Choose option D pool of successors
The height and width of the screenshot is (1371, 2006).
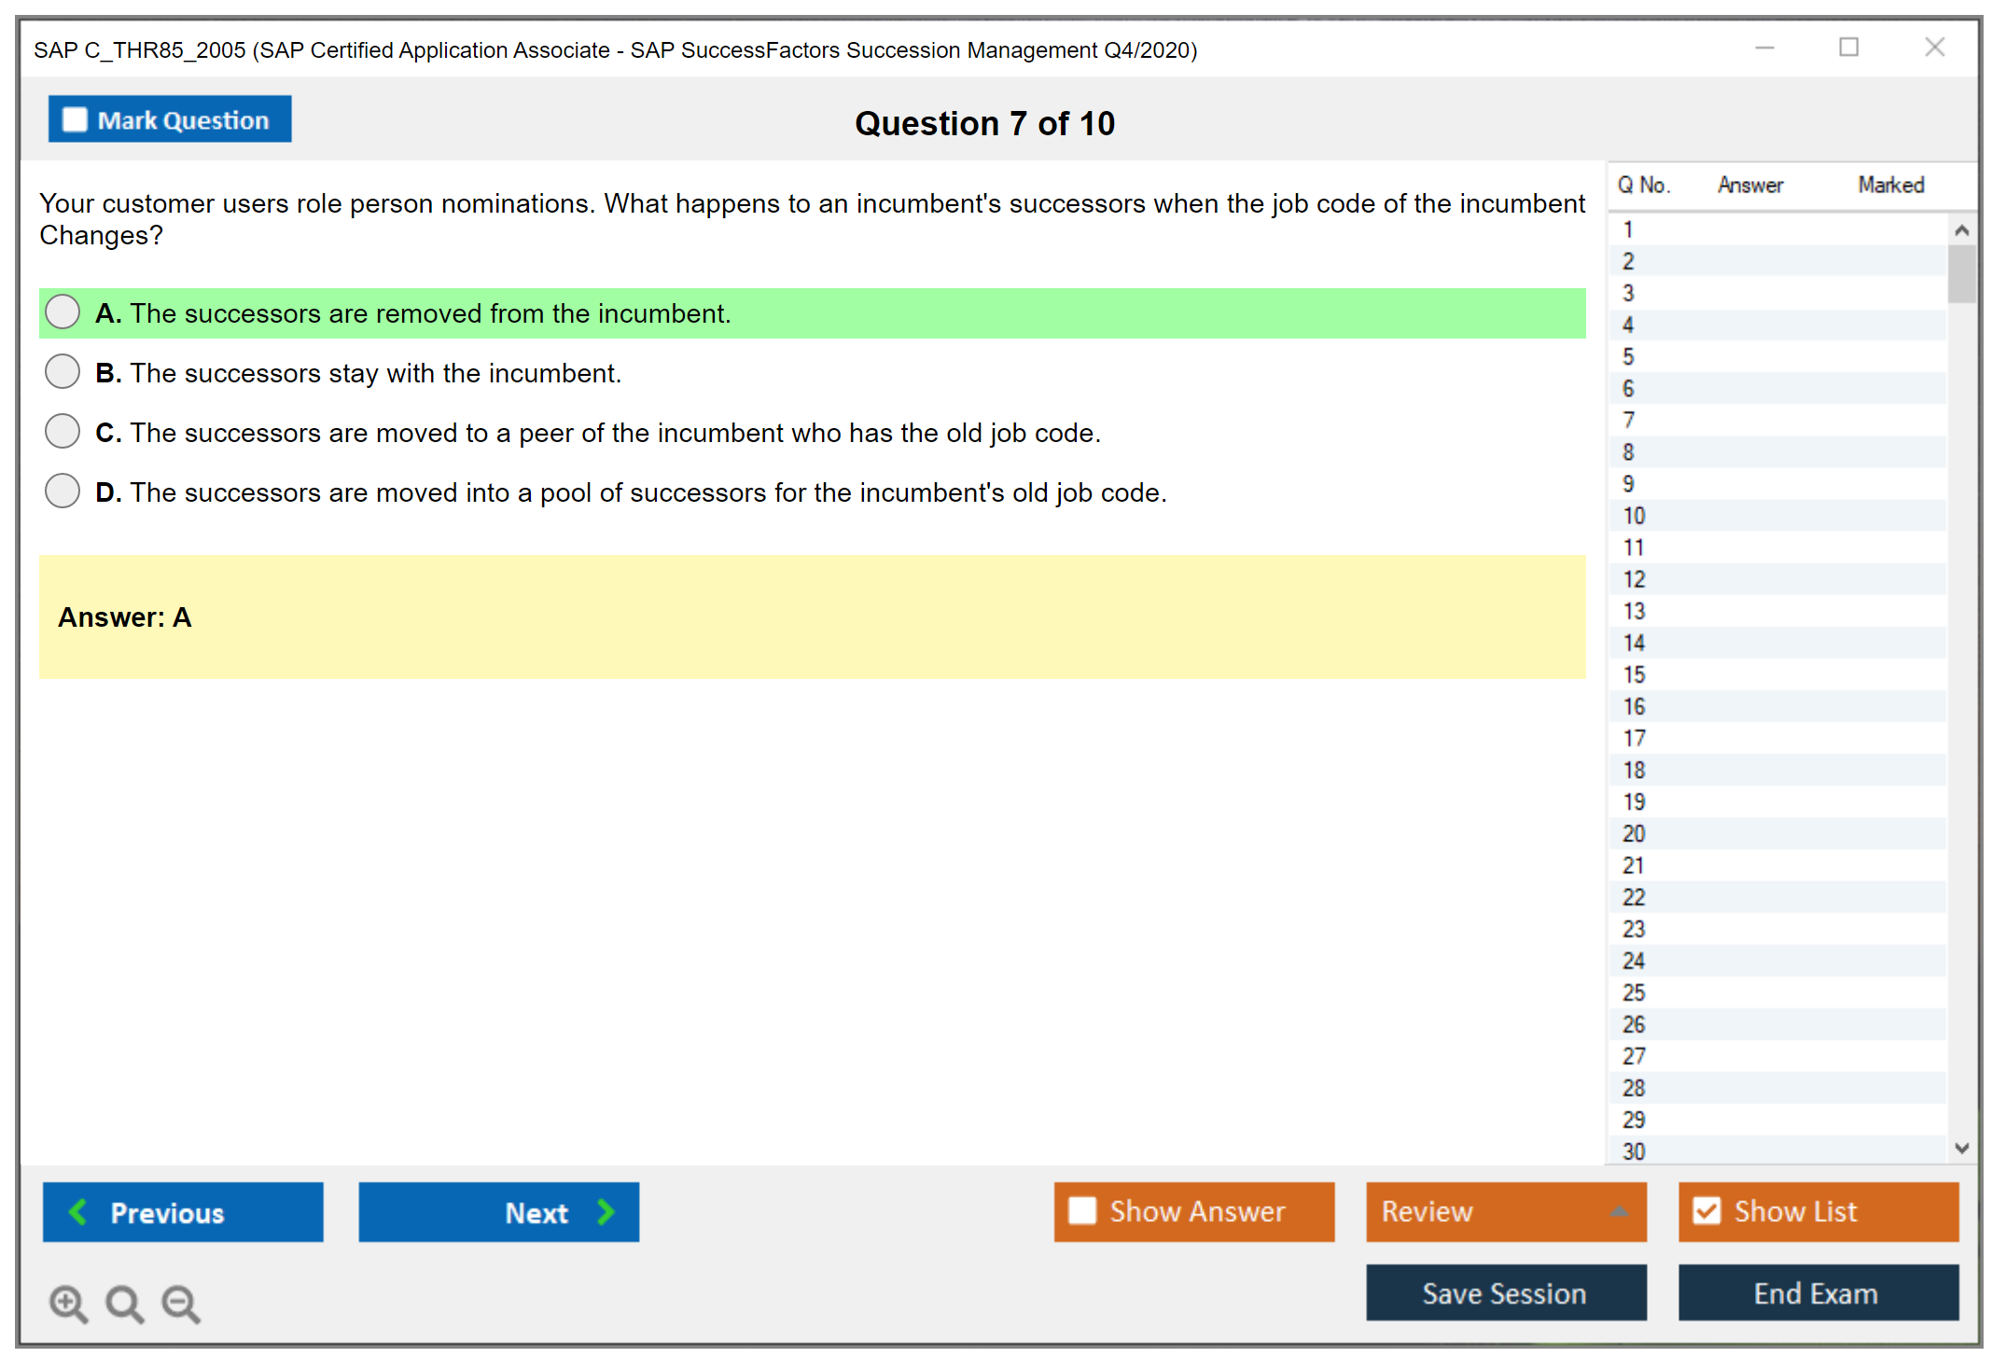pyautogui.click(x=63, y=492)
